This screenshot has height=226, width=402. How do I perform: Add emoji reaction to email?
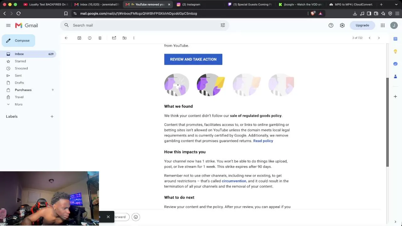pos(136,217)
